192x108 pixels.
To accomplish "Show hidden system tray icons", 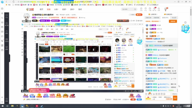I will pyautogui.click(x=161, y=106).
